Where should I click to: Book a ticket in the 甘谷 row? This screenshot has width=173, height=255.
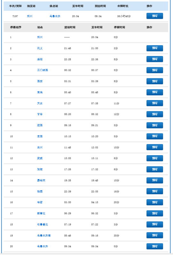pyautogui.click(x=154, y=114)
